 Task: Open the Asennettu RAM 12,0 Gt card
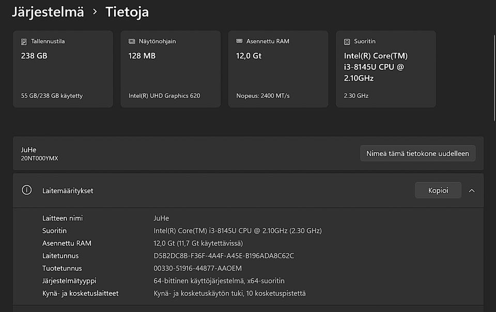[x=278, y=69]
